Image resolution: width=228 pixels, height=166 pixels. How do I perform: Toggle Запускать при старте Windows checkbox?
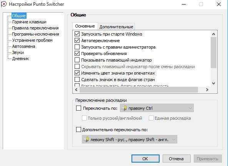click(x=77, y=34)
